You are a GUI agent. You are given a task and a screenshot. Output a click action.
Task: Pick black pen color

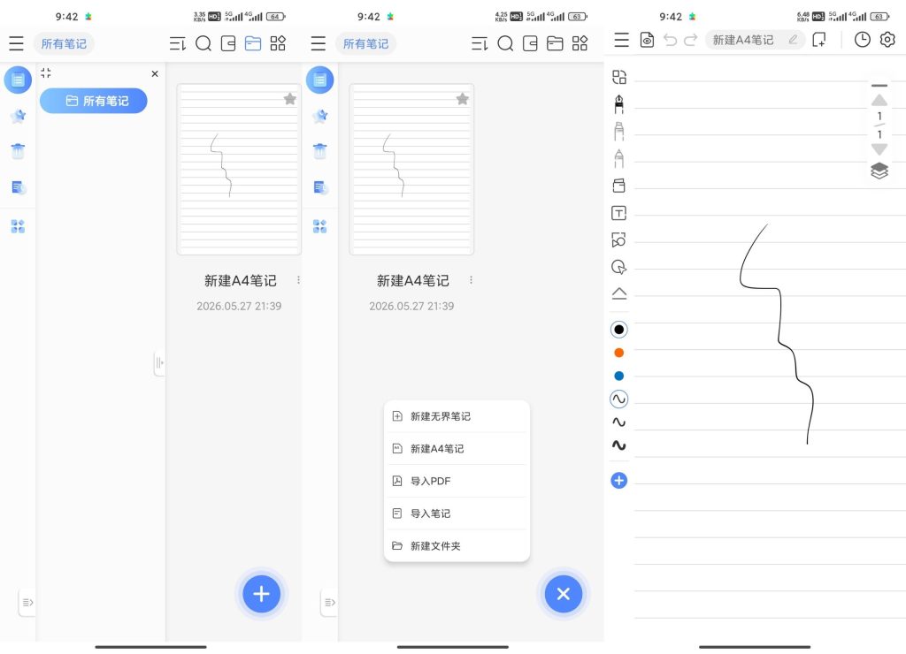pos(618,330)
